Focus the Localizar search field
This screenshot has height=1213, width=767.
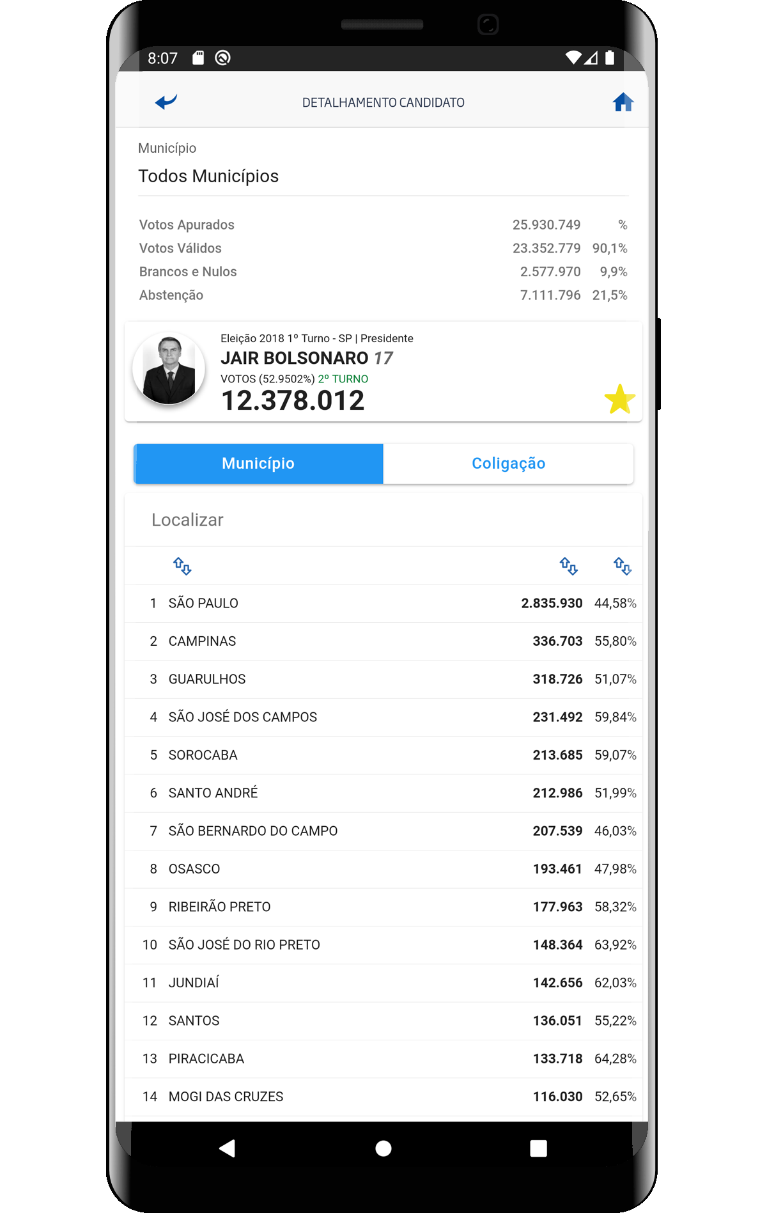tap(382, 520)
